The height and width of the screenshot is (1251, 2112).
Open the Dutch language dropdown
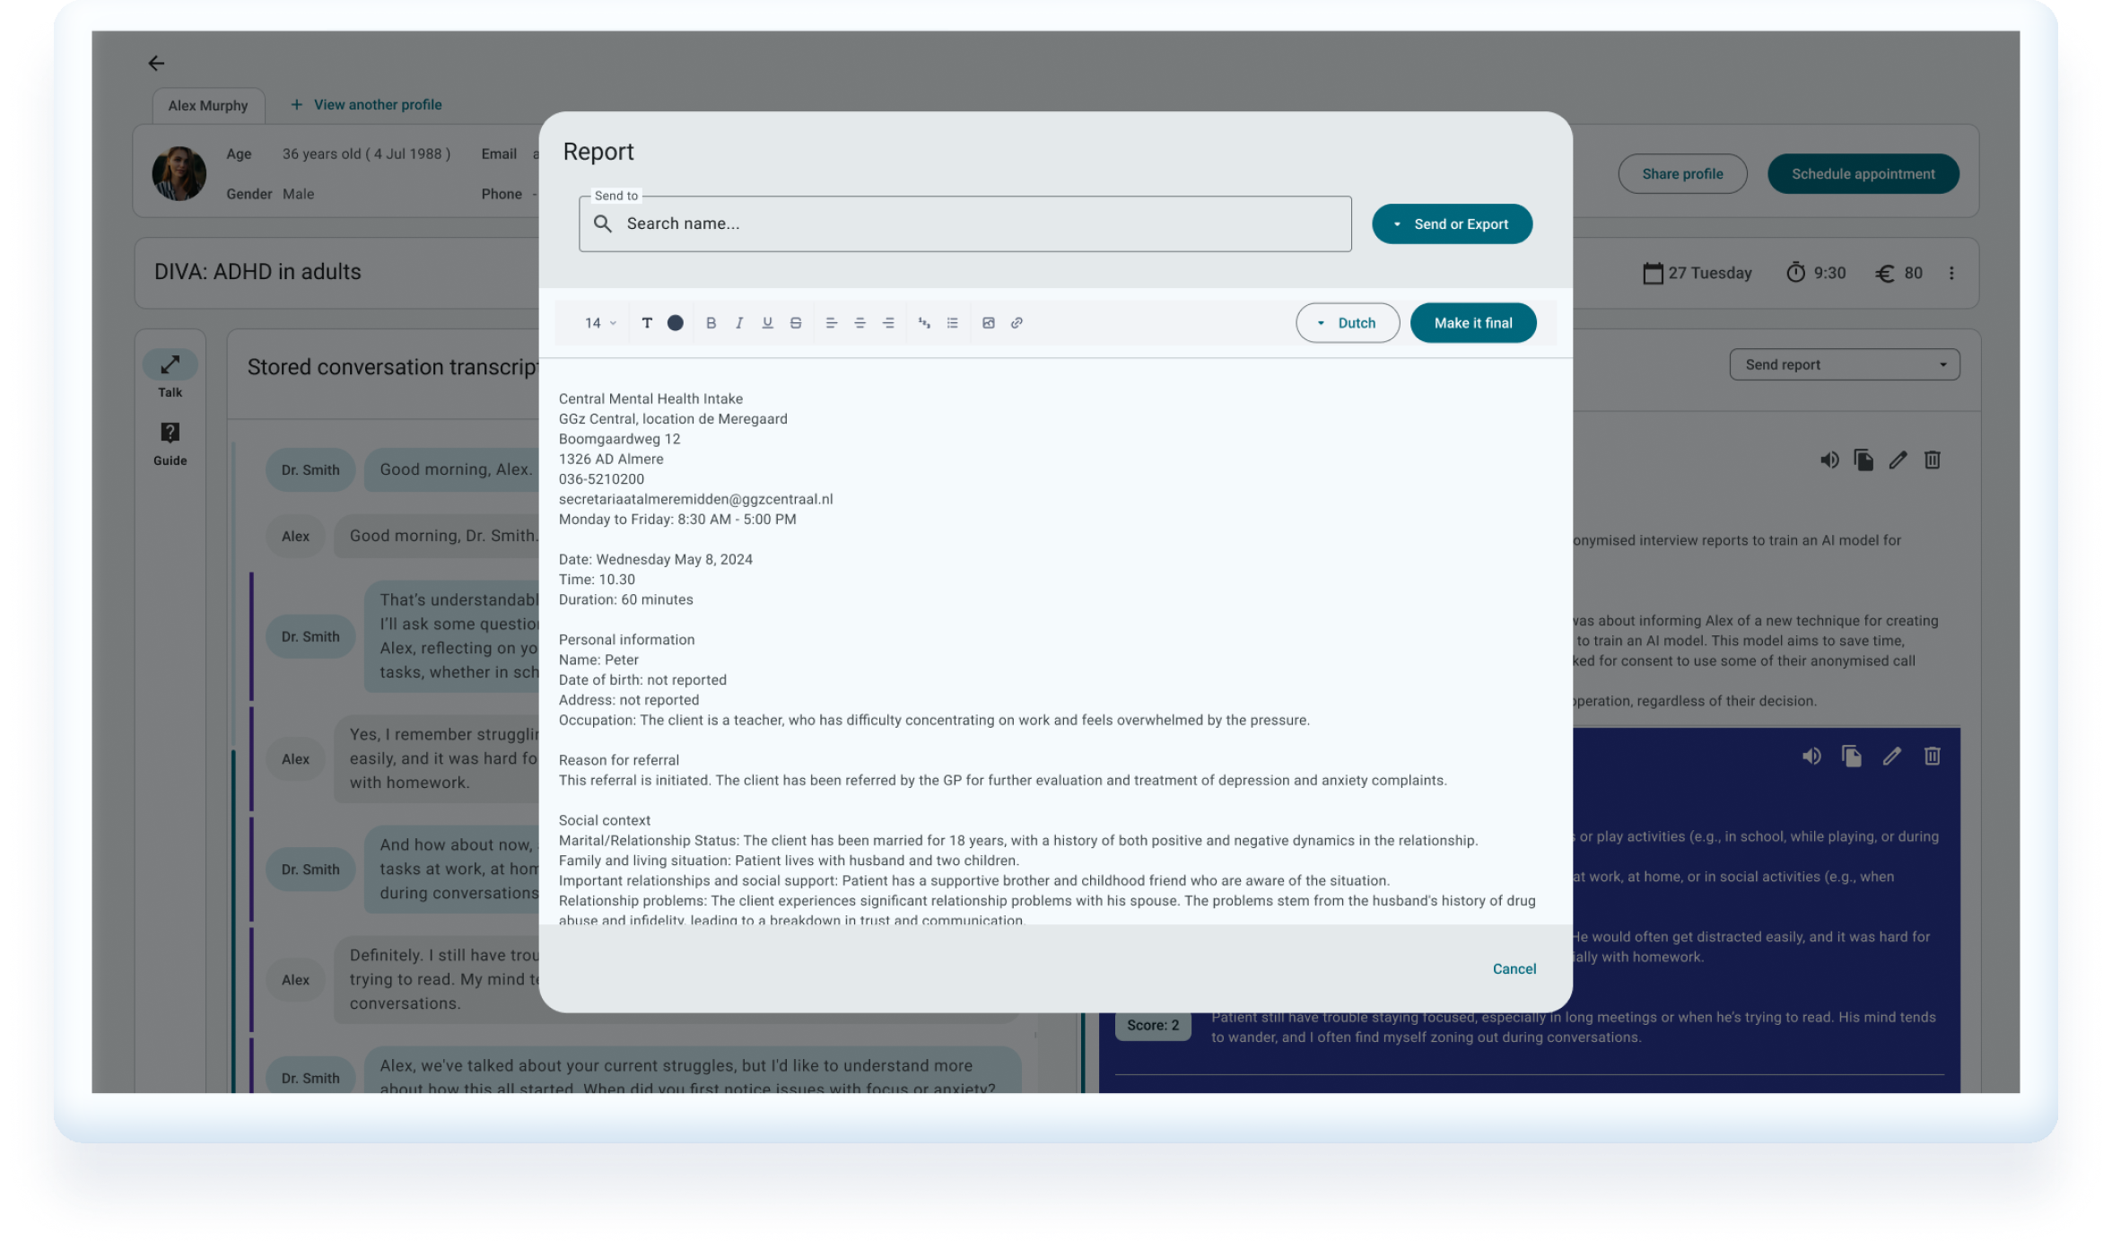point(1347,323)
